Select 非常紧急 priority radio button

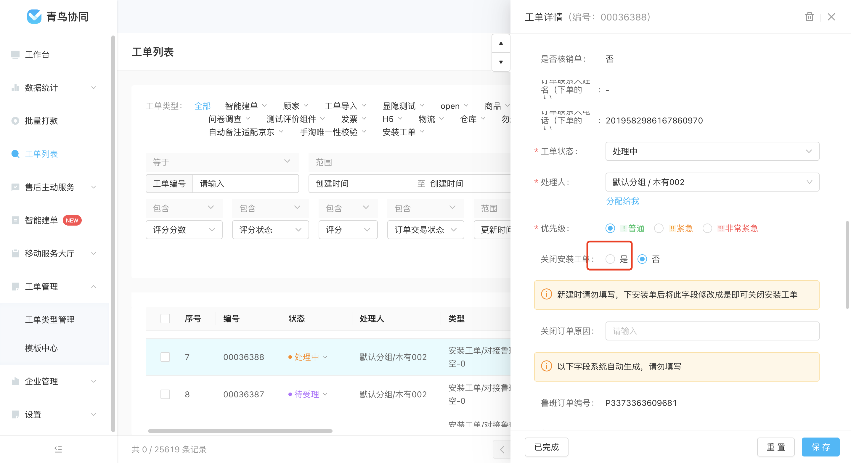tap(707, 228)
